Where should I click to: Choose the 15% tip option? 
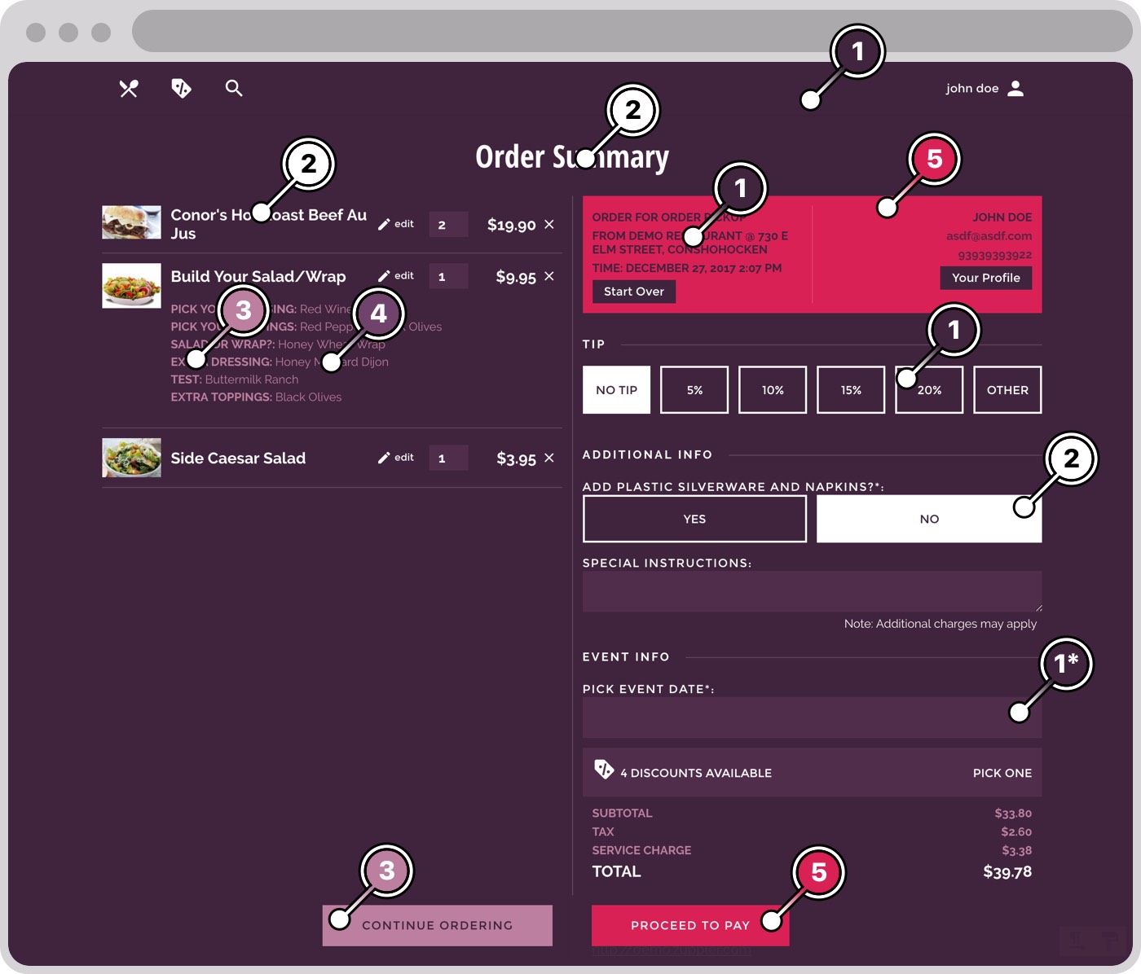coord(851,390)
